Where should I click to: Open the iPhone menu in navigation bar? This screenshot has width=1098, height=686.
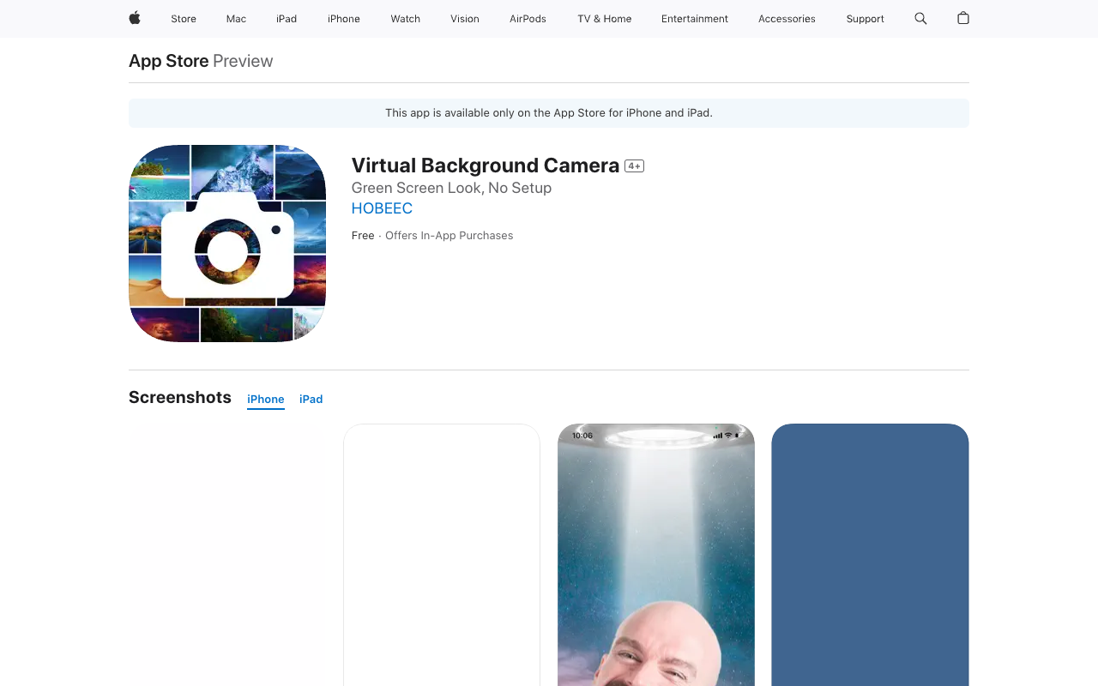click(x=344, y=19)
